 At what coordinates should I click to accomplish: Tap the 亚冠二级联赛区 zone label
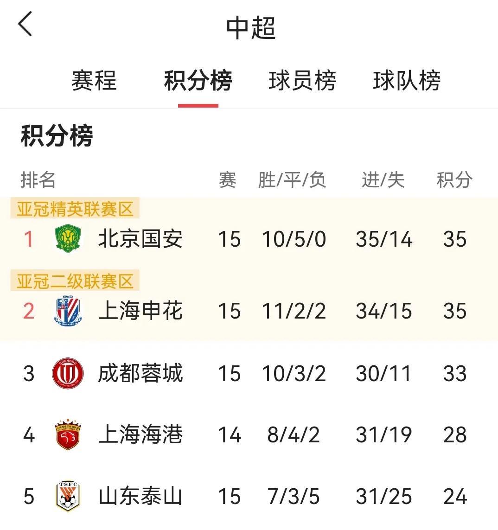click(x=75, y=281)
